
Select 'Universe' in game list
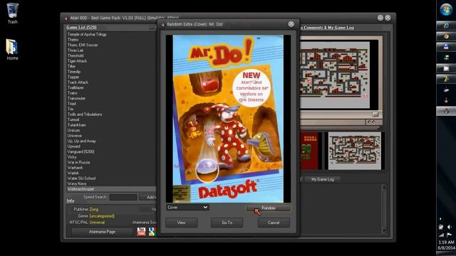click(74, 136)
